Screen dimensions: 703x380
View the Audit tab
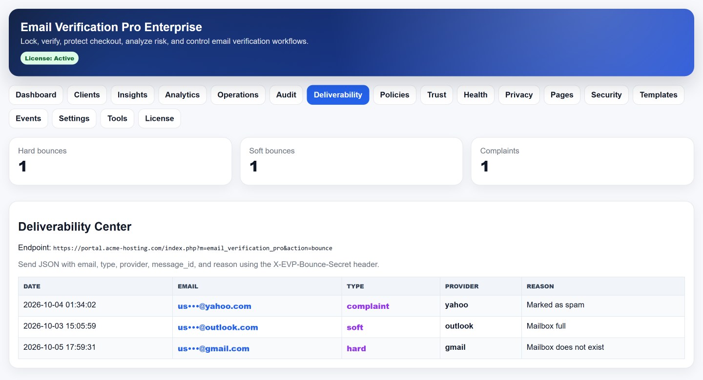(286, 95)
